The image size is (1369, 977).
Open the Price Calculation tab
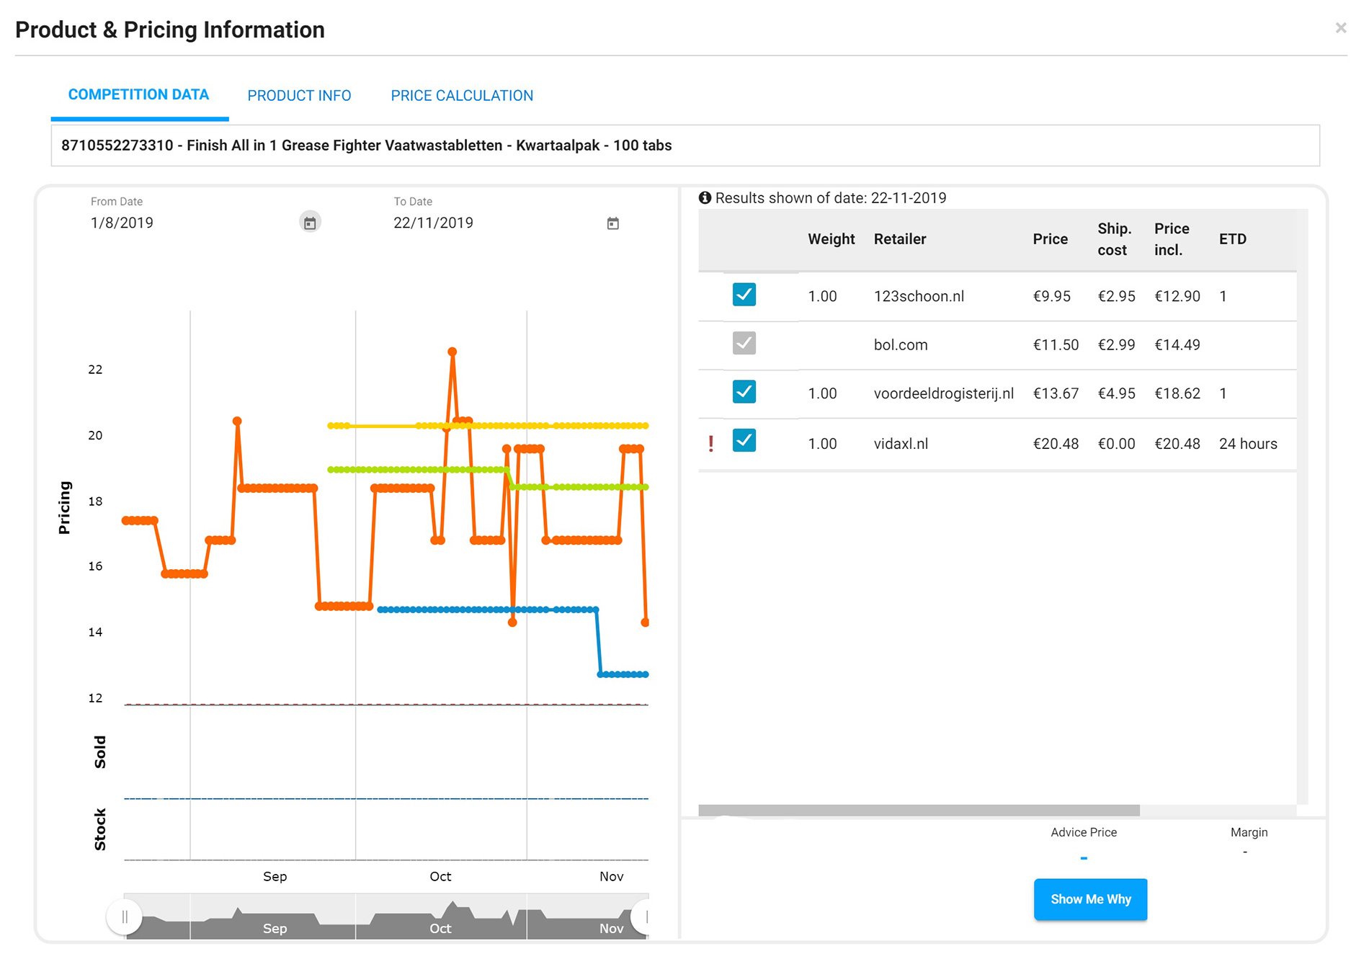tap(462, 95)
